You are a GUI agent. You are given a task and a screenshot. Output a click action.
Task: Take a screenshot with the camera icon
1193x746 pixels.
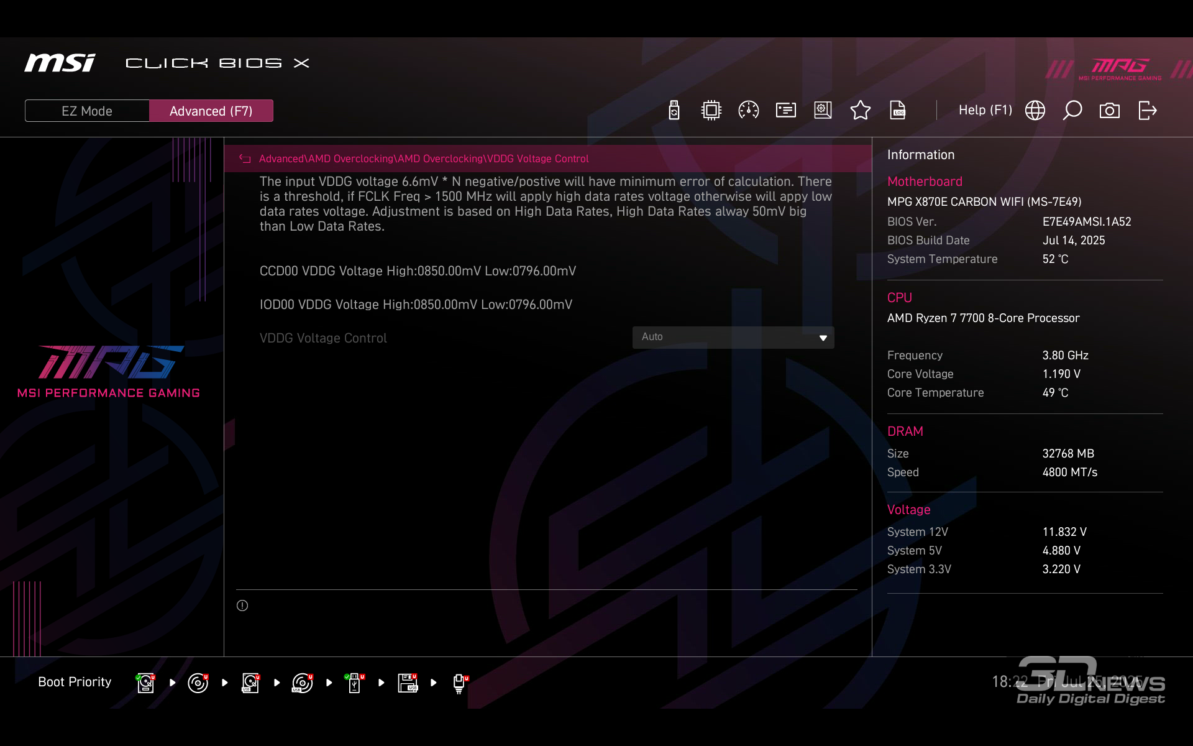(x=1110, y=111)
